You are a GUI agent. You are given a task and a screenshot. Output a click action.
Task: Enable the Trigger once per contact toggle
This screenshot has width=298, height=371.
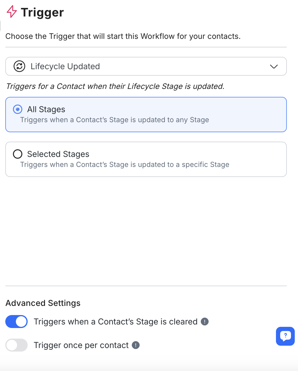click(16, 345)
